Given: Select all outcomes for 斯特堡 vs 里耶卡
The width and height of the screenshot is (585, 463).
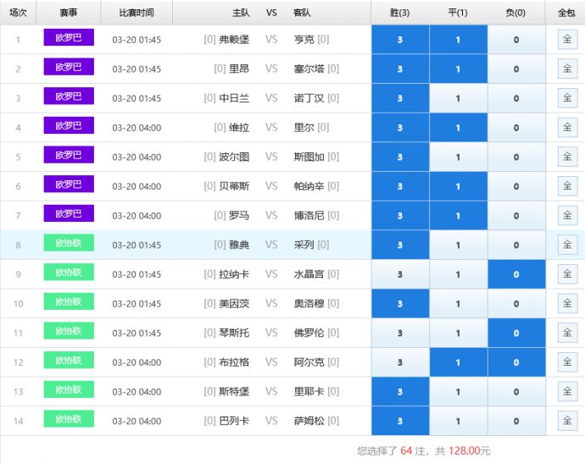Looking at the screenshot, I should click(566, 392).
